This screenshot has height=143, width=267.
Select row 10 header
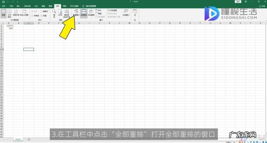pyautogui.click(x=1, y=50)
